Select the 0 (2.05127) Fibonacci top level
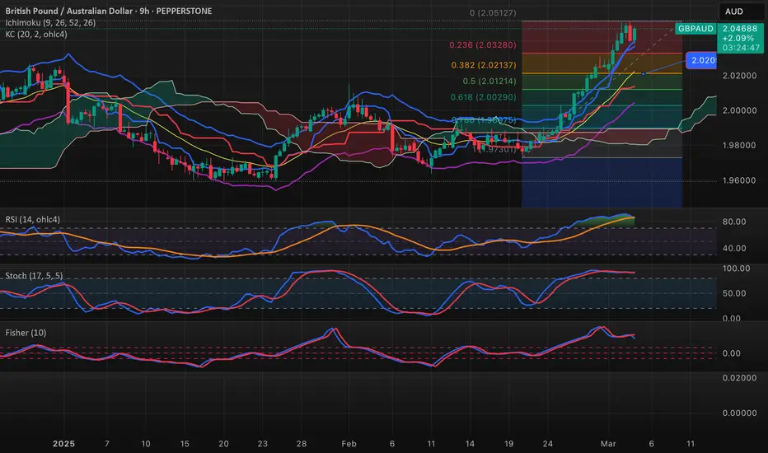This screenshot has width=768, height=453. [x=493, y=13]
